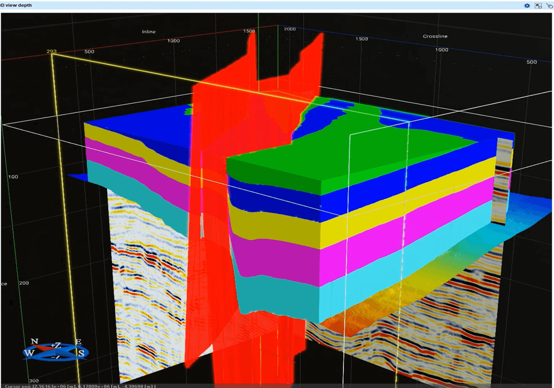Image resolution: width=554 pixels, height=388 pixels.
Task: Click the yellow 293 slice label
Action: pos(51,51)
